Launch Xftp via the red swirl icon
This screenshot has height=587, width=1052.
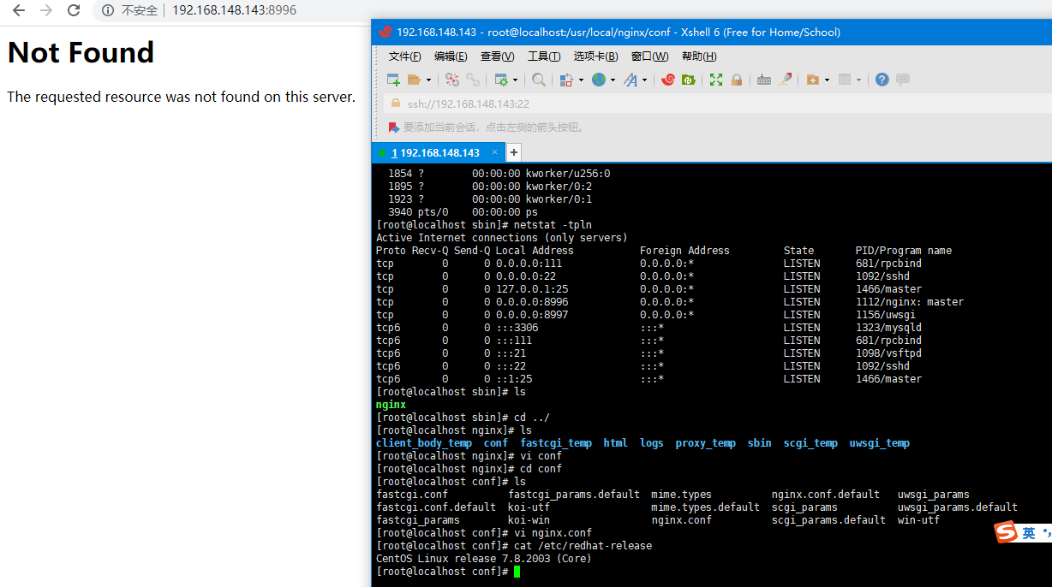click(668, 80)
